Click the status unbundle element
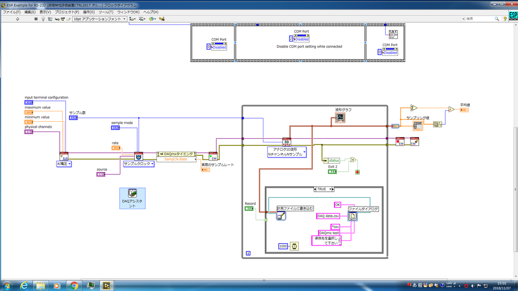 coord(332,161)
